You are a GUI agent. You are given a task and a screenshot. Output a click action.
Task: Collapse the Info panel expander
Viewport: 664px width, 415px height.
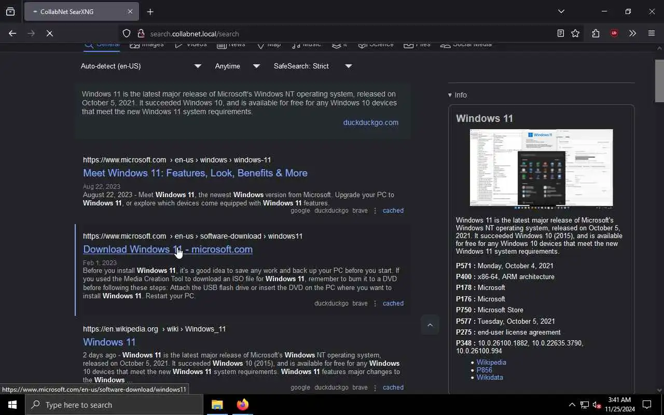click(457, 95)
